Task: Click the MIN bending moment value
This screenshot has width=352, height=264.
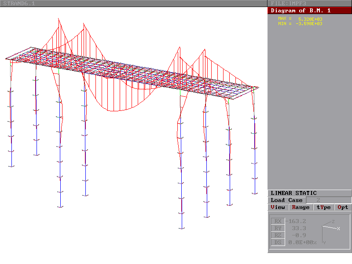Action: tap(309, 24)
